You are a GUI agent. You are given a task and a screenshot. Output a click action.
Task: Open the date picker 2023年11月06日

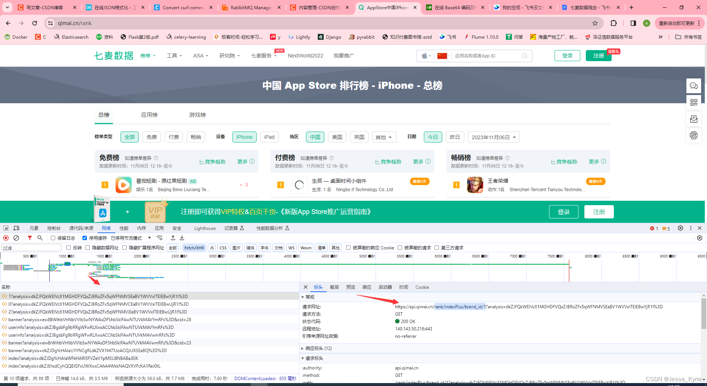[x=493, y=137]
